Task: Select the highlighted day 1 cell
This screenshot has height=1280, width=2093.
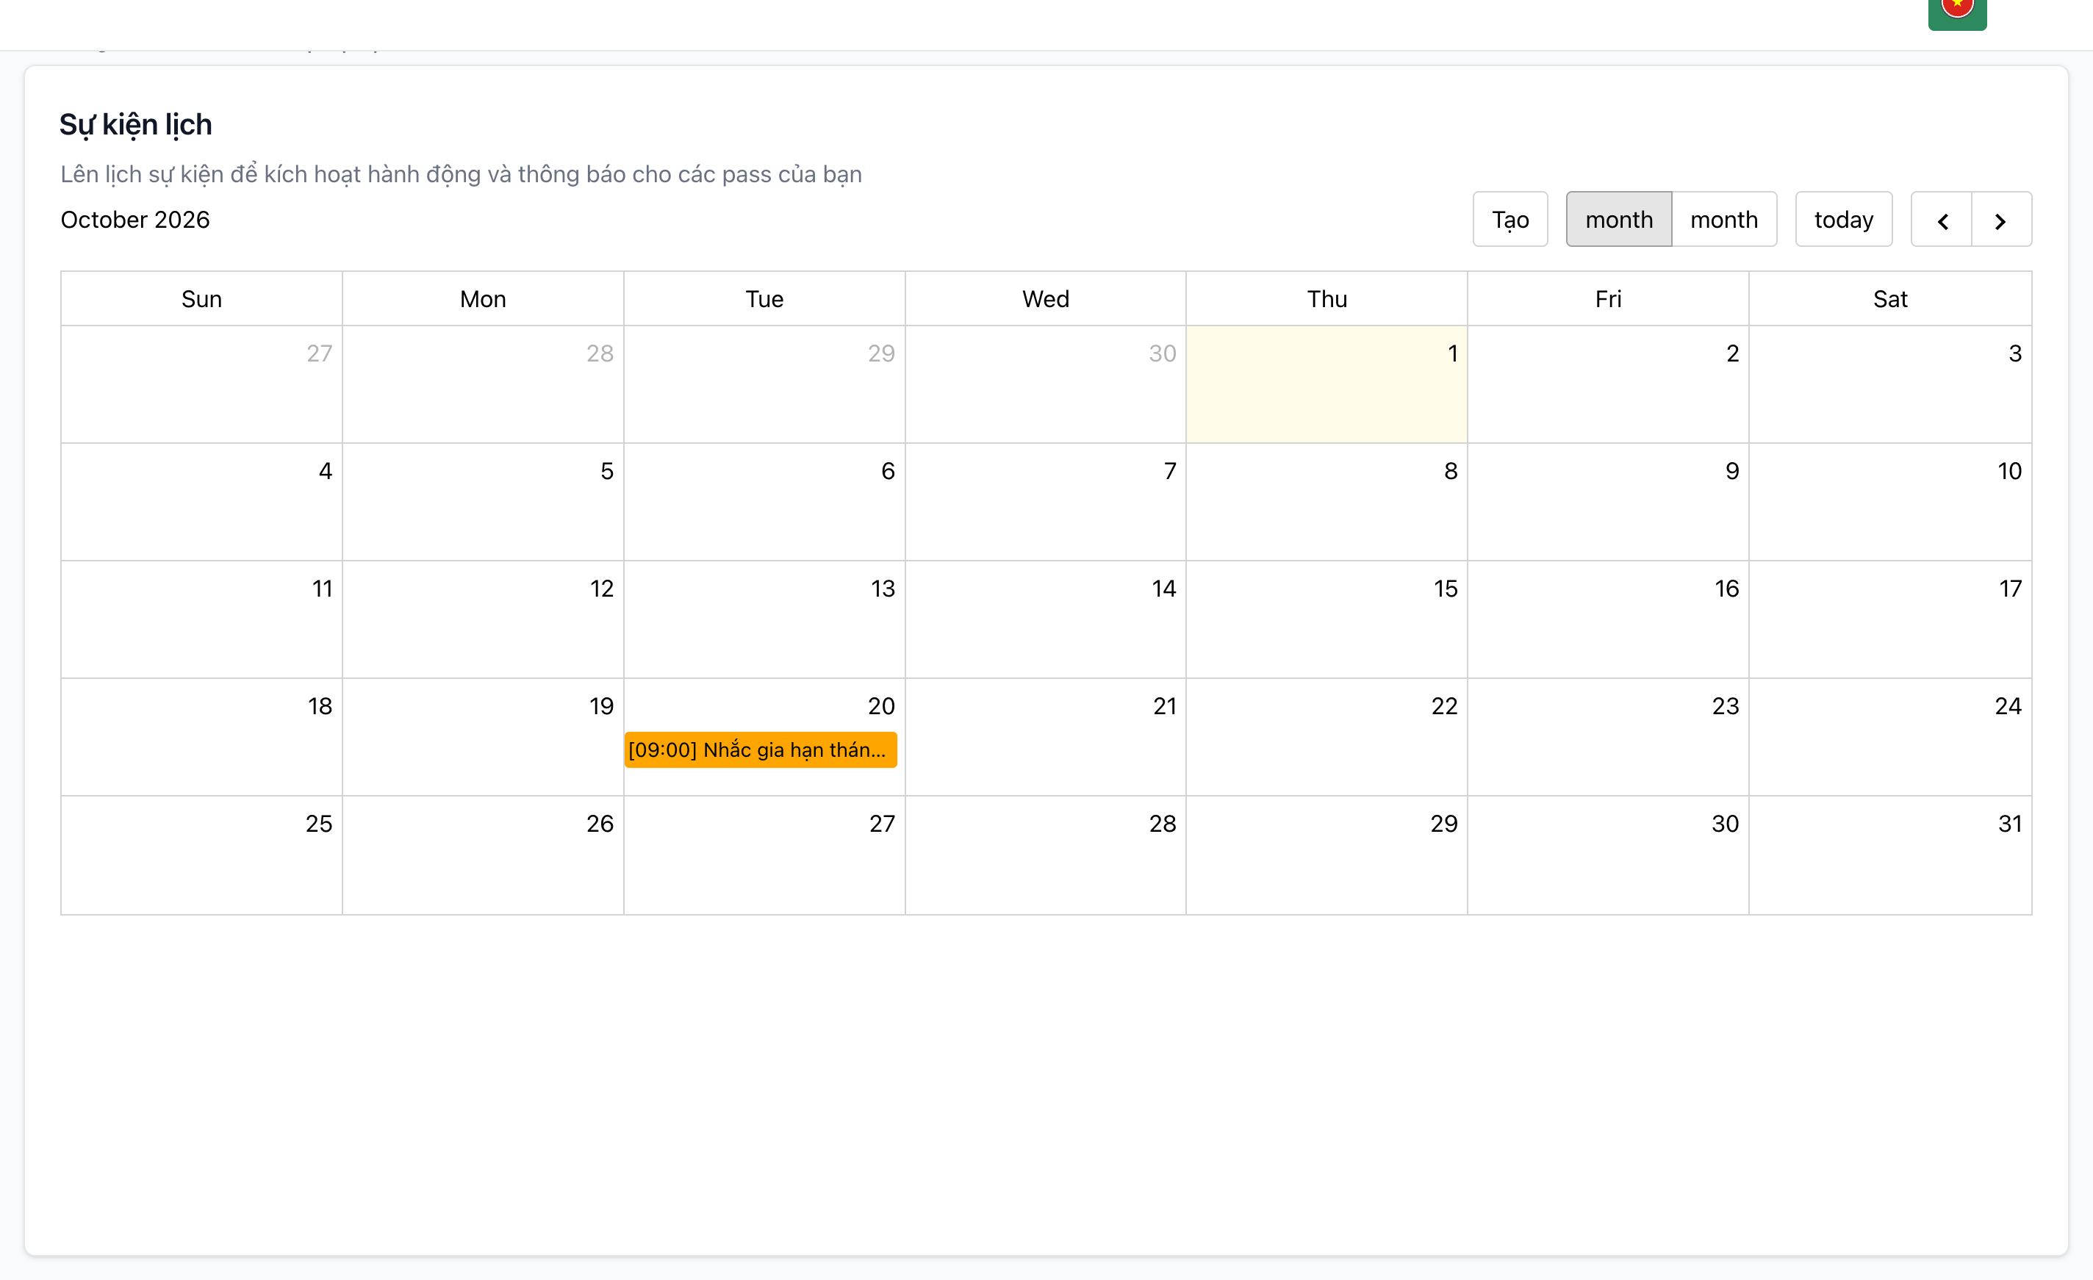Action: (x=1326, y=384)
